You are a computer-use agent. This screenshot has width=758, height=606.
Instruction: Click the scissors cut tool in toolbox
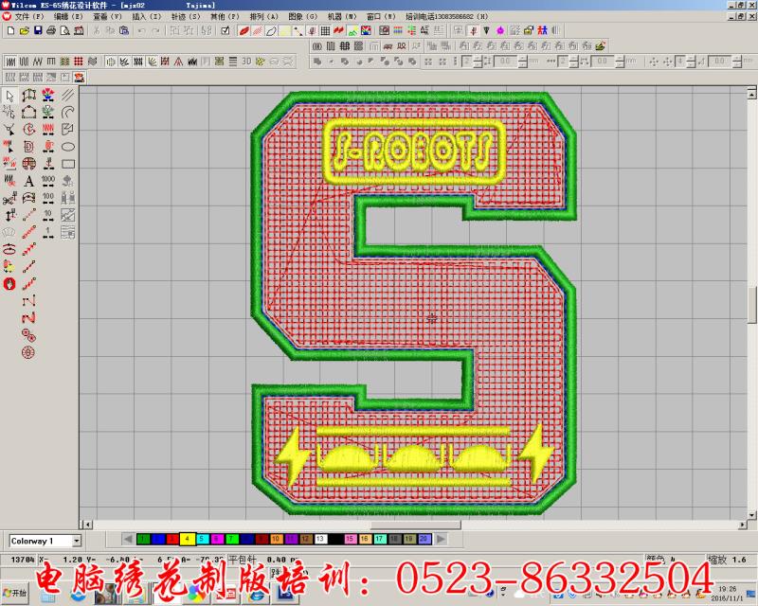(x=9, y=199)
